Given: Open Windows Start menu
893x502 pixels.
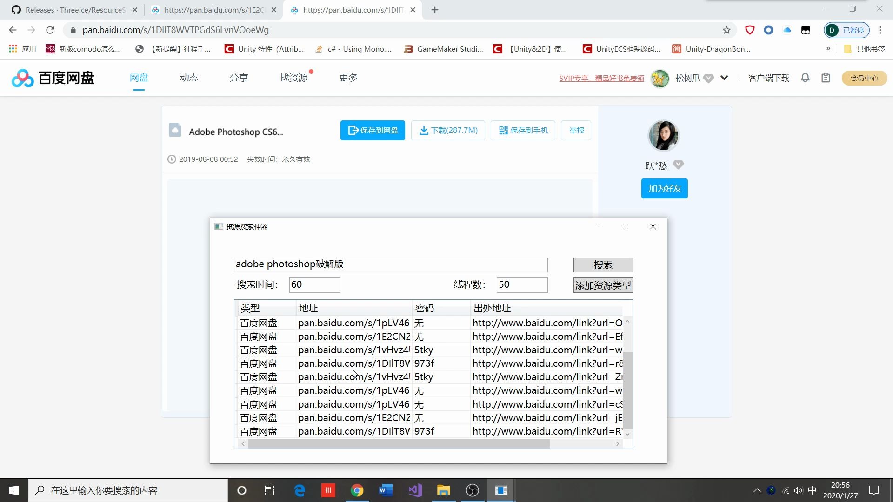Looking at the screenshot, I should coord(14,490).
